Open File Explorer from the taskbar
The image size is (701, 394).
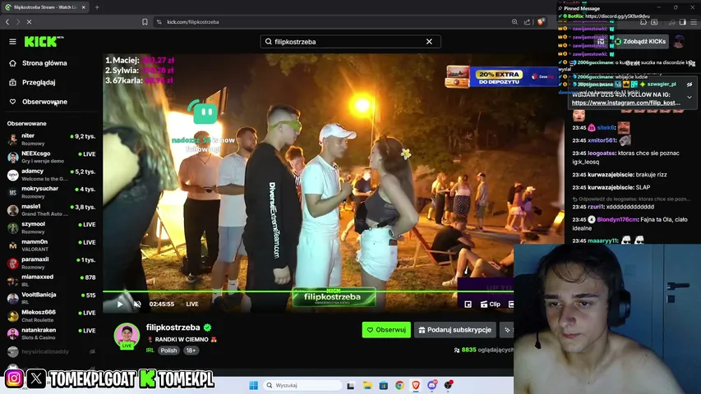point(367,385)
